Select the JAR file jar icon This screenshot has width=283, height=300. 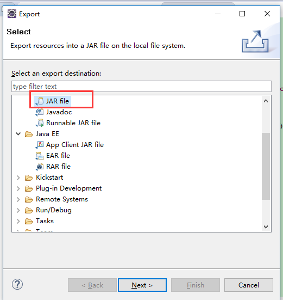40,101
